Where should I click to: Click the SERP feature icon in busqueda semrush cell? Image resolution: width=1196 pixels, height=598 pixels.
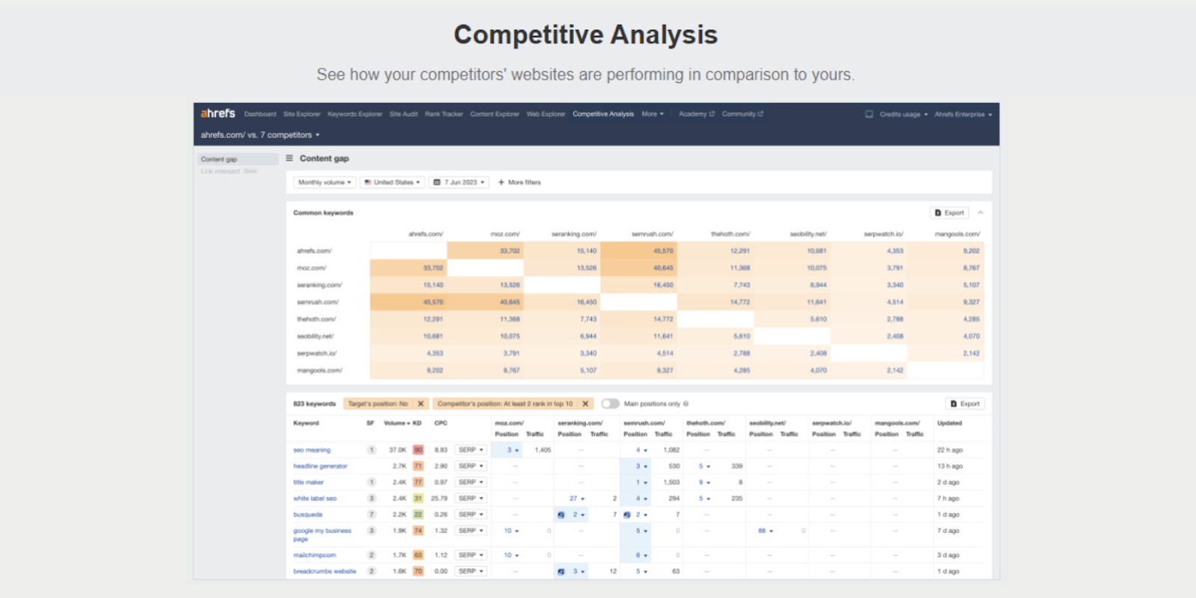(627, 515)
